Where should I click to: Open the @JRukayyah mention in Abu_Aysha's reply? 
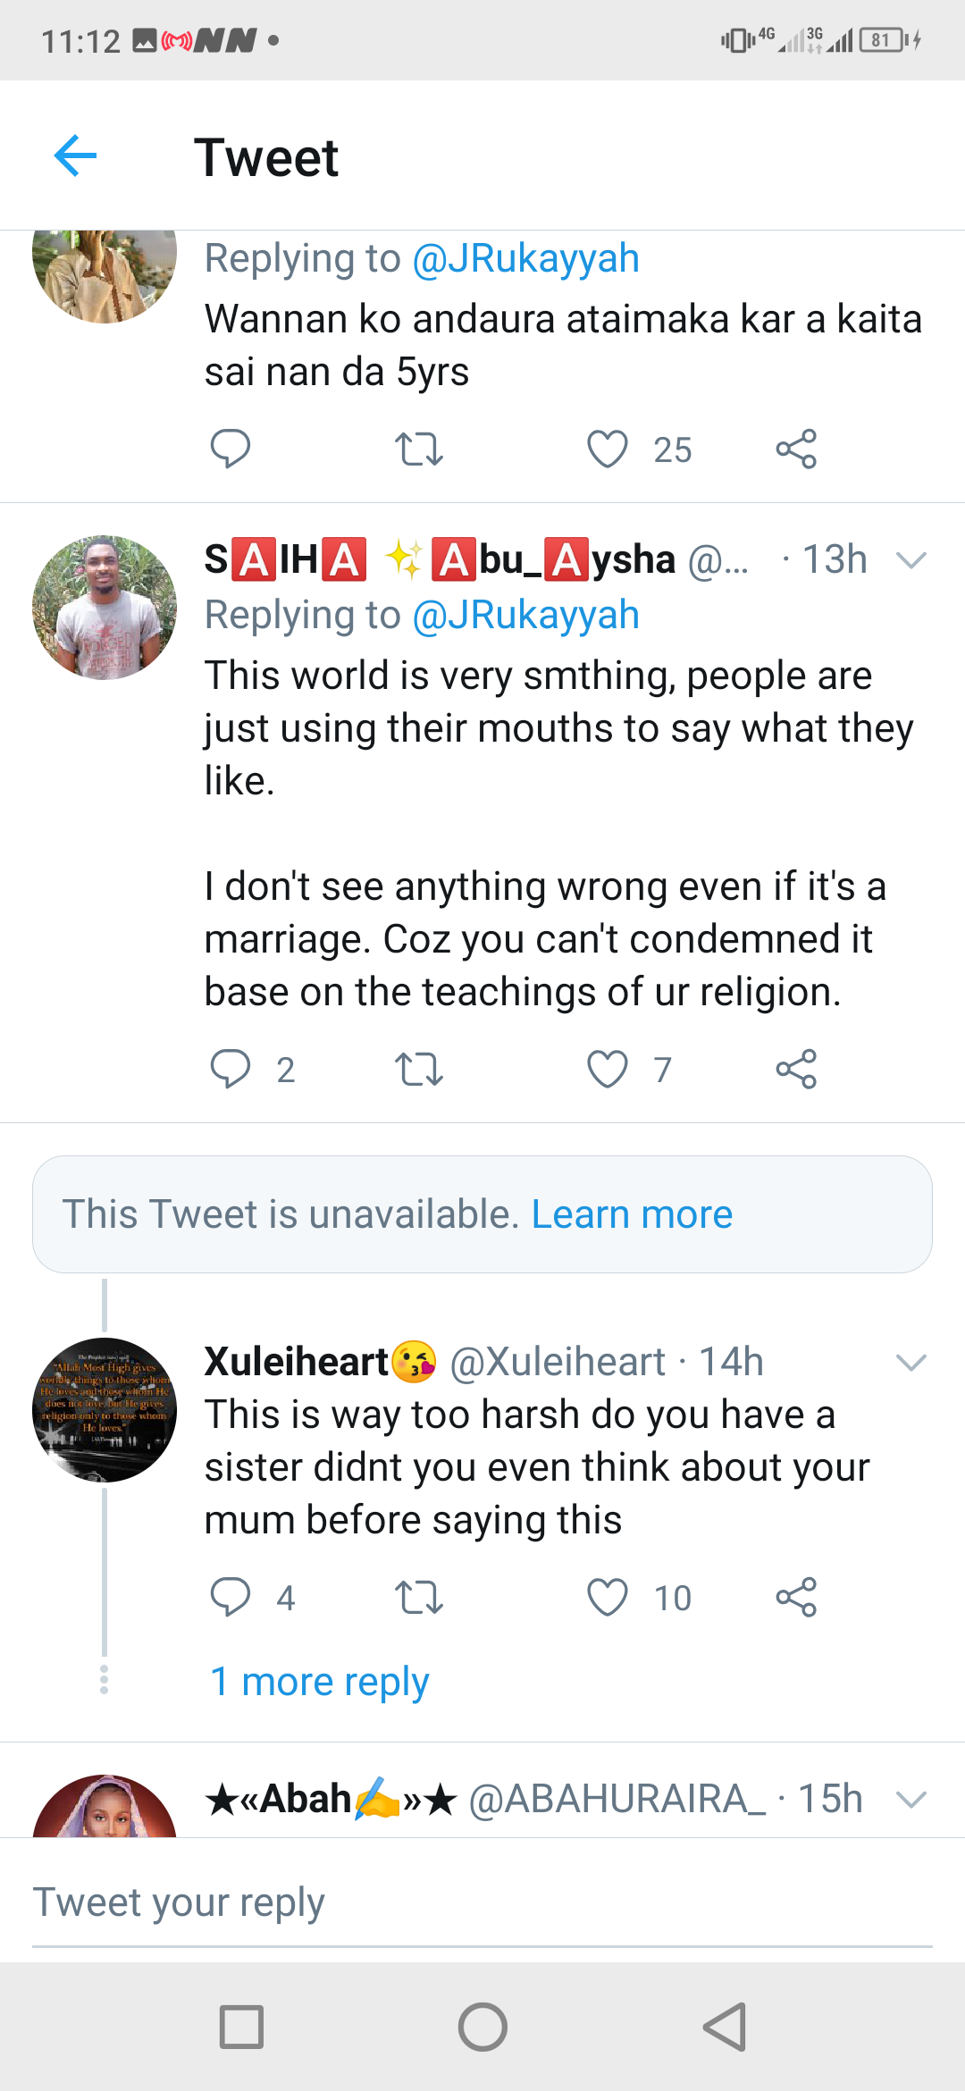(x=525, y=615)
